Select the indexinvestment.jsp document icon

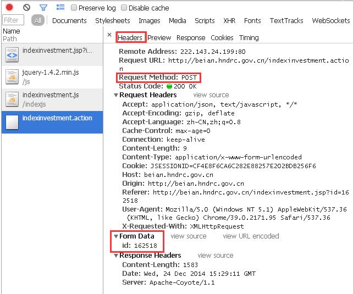coord(12,55)
